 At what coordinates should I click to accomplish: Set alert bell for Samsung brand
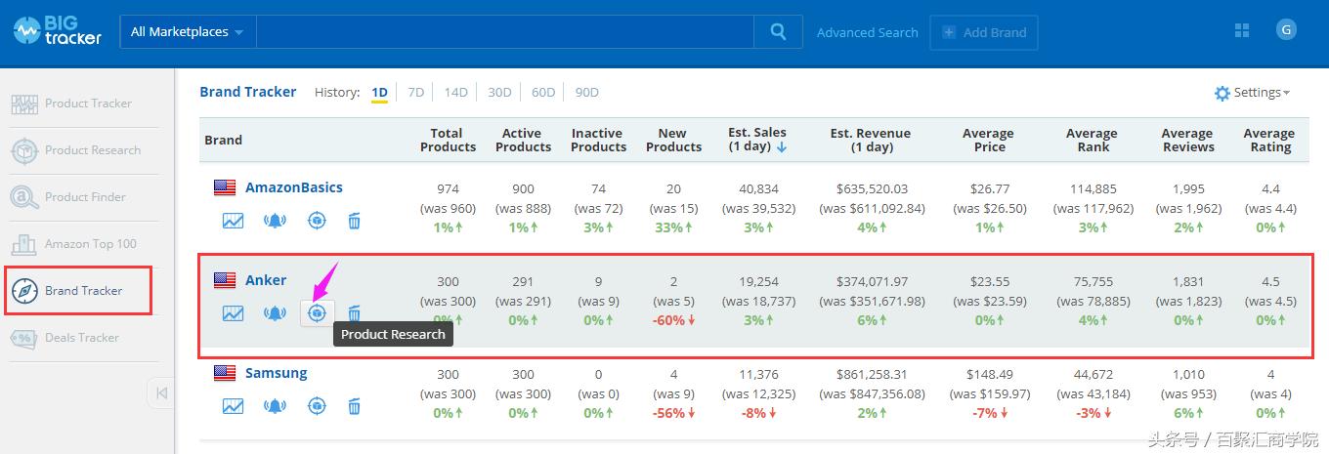point(275,406)
